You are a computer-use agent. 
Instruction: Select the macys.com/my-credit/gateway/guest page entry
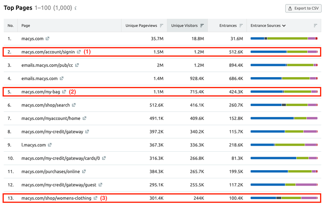[x=58, y=185]
